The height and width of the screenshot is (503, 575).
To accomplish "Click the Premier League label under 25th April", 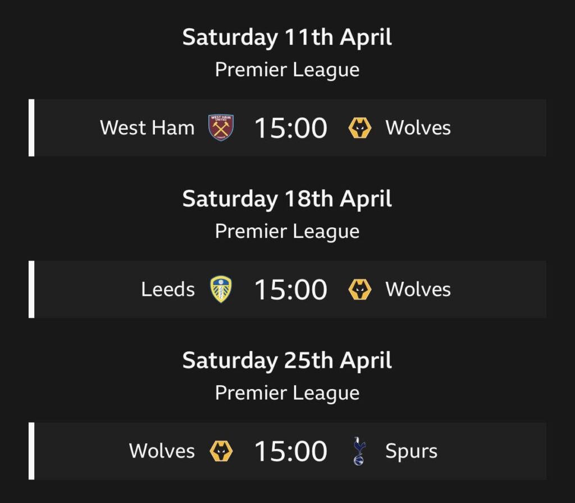I will 287,393.
